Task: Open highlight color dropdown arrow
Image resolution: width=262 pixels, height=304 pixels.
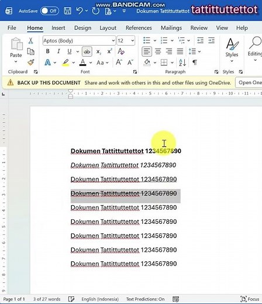Action: [74, 63]
